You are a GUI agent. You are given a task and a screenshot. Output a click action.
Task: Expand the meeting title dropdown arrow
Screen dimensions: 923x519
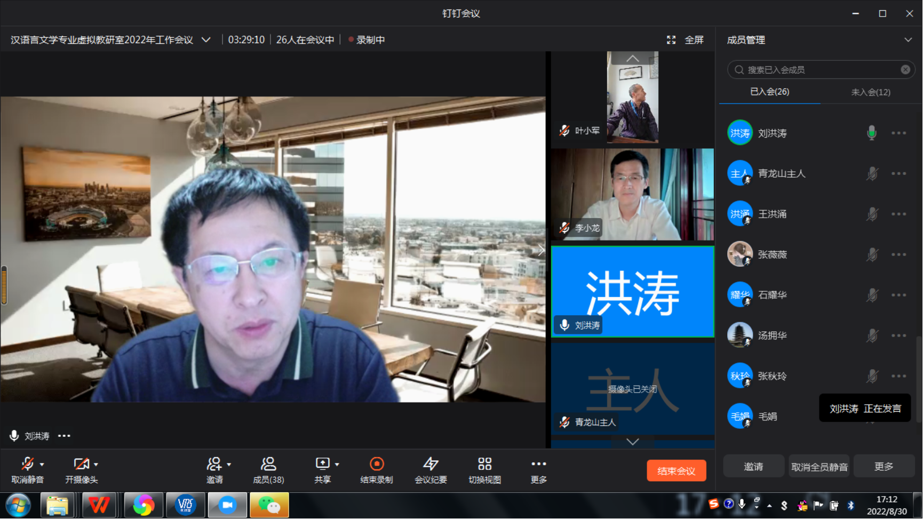point(206,40)
